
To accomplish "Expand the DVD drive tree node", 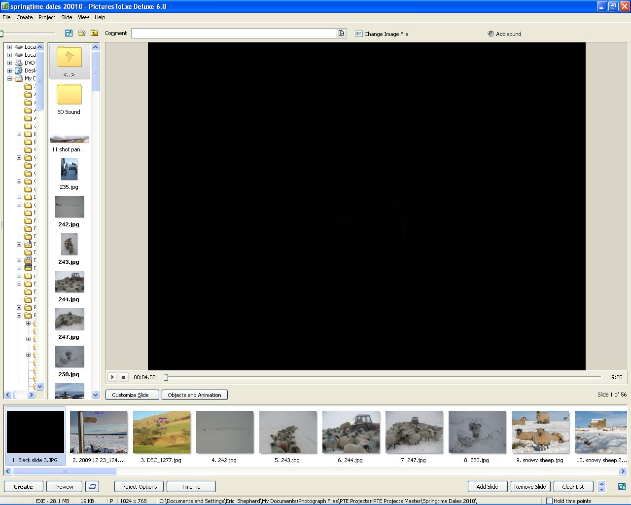I will pos(9,63).
